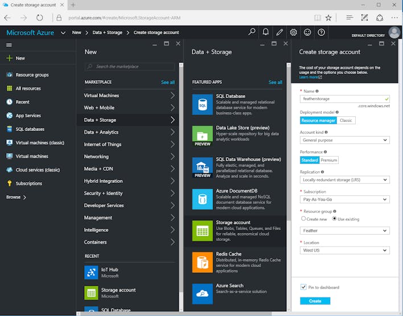Click the Resource groups cube icon
The width and height of the screenshot is (403, 316).
(x=10, y=75)
